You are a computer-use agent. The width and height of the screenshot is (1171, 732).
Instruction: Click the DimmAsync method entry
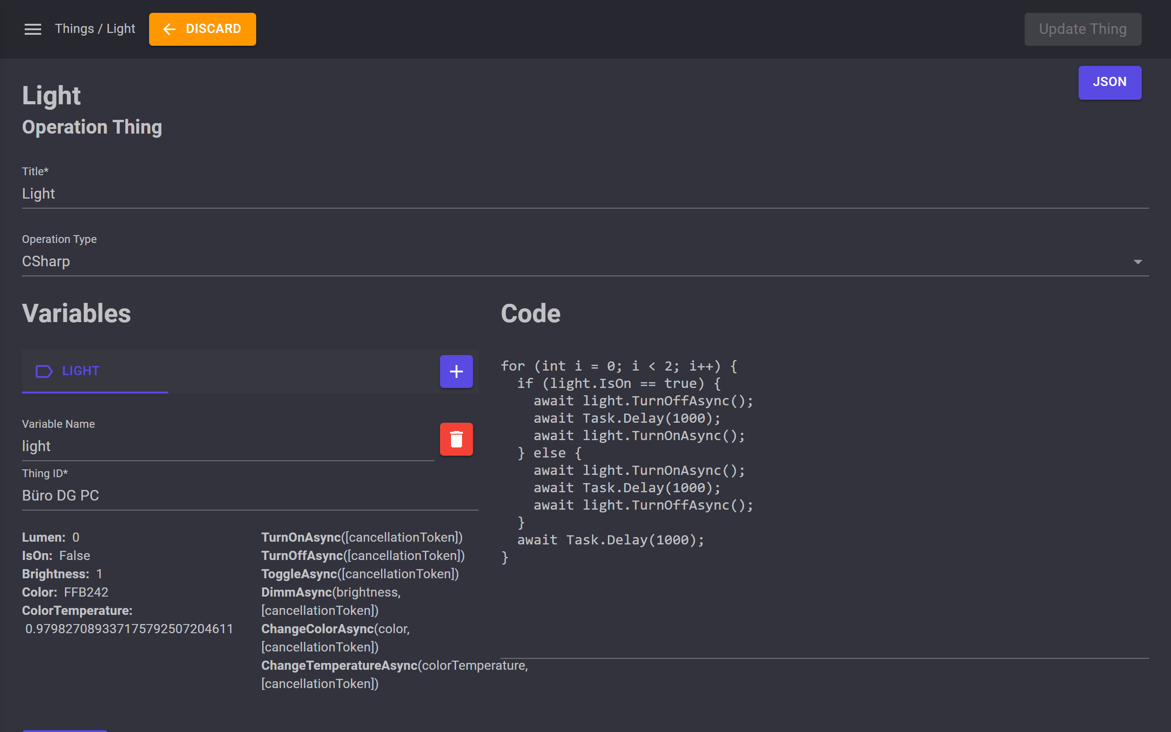coord(331,601)
